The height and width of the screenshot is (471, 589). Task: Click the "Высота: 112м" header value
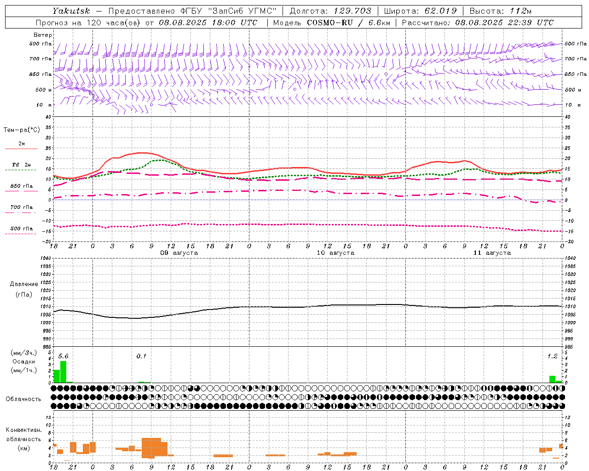(500, 11)
